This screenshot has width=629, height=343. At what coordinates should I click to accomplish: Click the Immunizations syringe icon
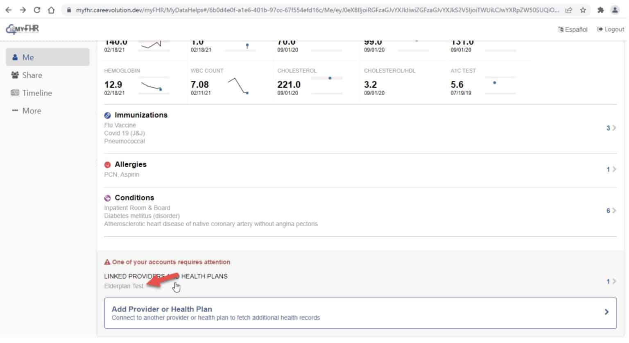[x=108, y=116]
